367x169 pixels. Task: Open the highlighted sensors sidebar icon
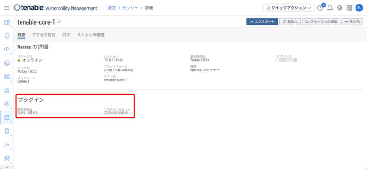tap(7, 117)
